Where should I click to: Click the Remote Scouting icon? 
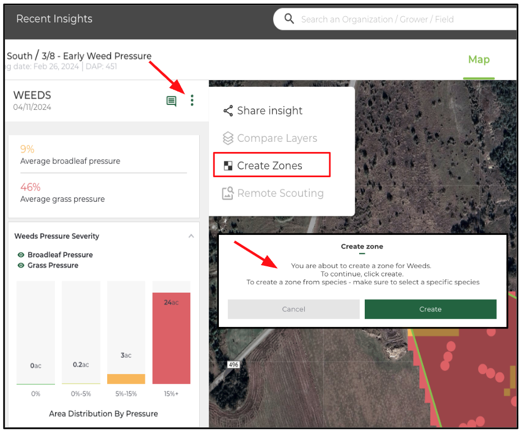click(x=228, y=193)
